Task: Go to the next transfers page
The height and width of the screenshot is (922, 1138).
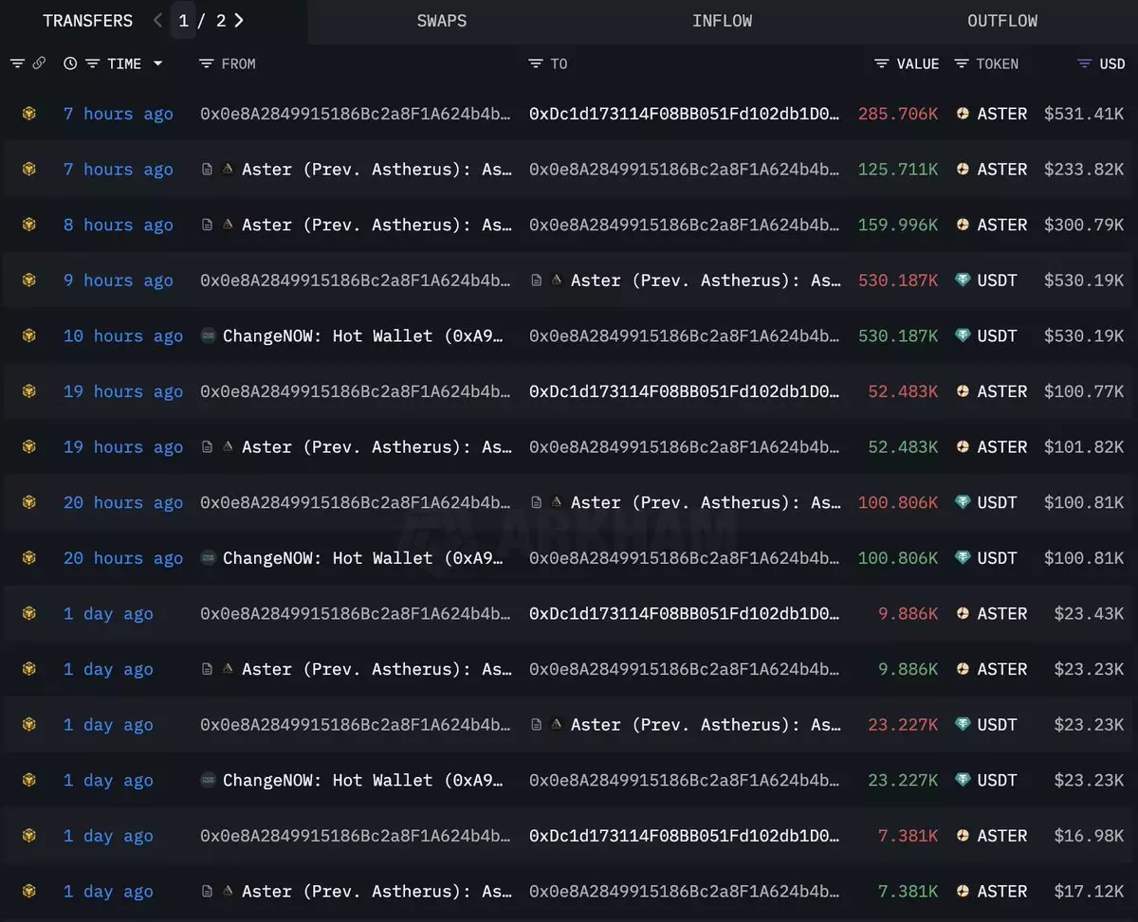Action: click(239, 20)
